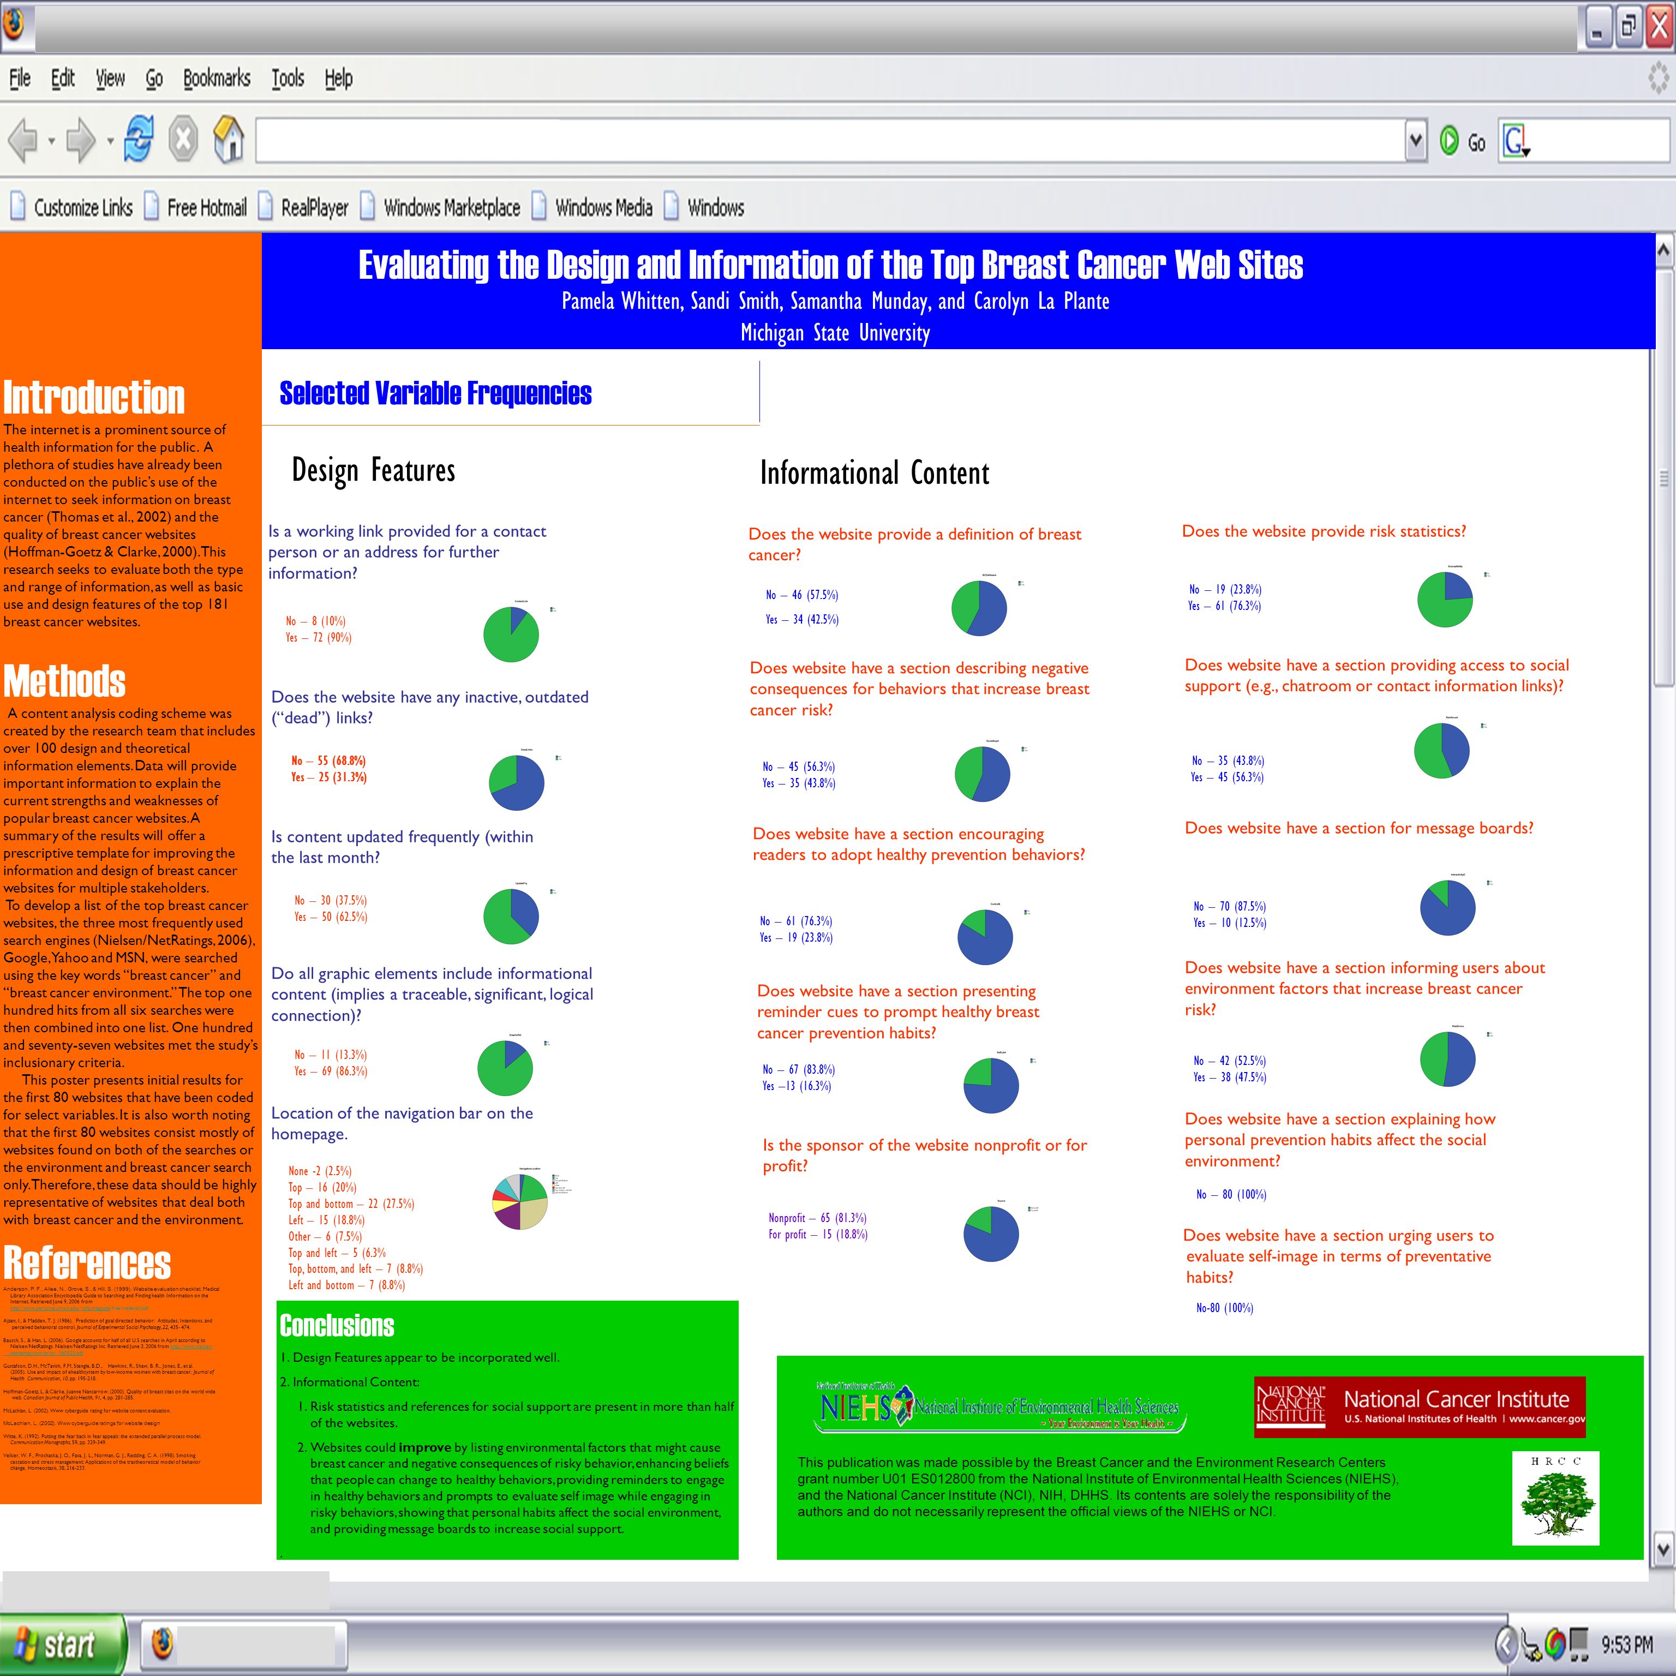The width and height of the screenshot is (1676, 1676).
Task: Open the Help menu
Action: click(339, 79)
